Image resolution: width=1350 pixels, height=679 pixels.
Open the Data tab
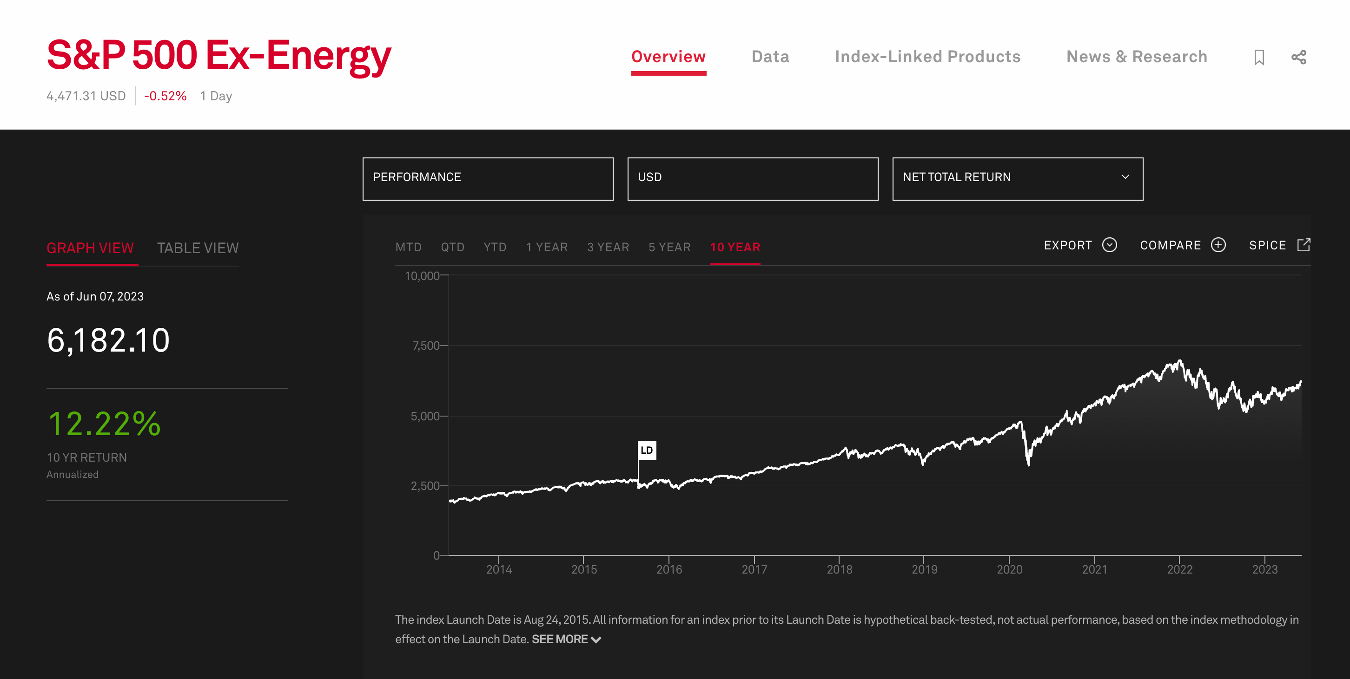coord(770,57)
